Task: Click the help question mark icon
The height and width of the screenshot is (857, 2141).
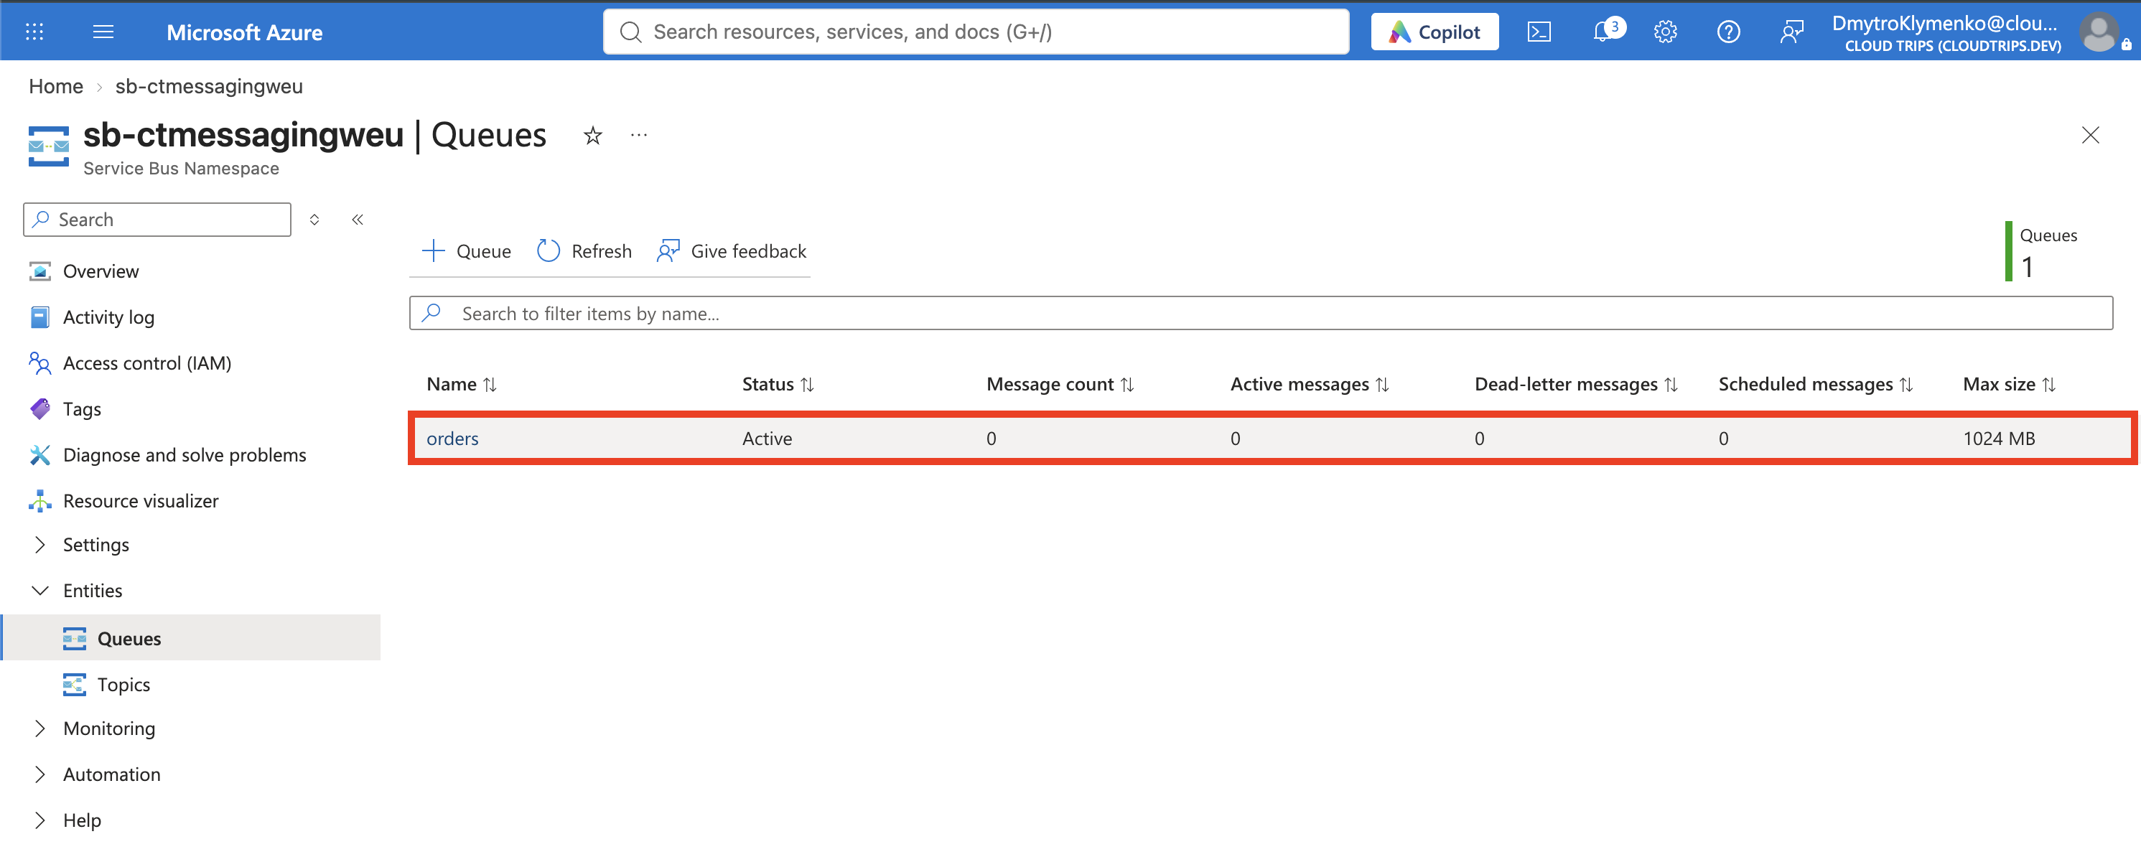Action: pos(1728,32)
